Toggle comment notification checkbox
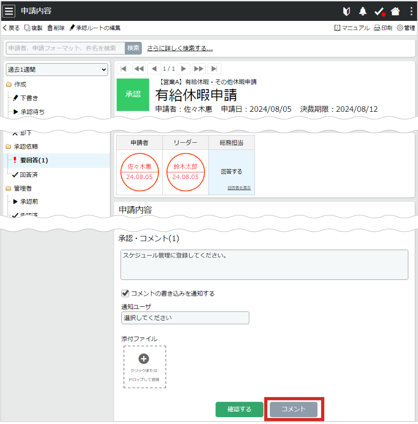 125,293
